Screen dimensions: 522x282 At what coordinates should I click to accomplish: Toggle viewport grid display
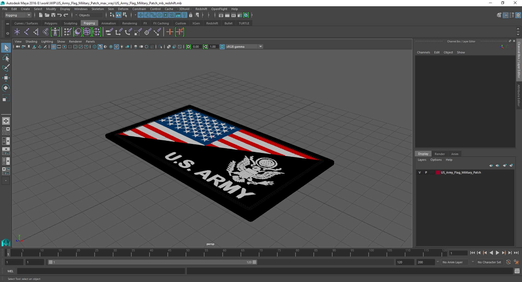pos(54,47)
